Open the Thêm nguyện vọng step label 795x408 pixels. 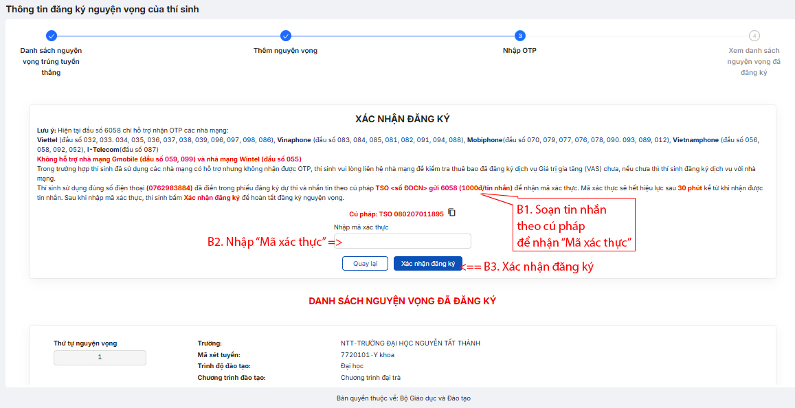(x=285, y=51)
